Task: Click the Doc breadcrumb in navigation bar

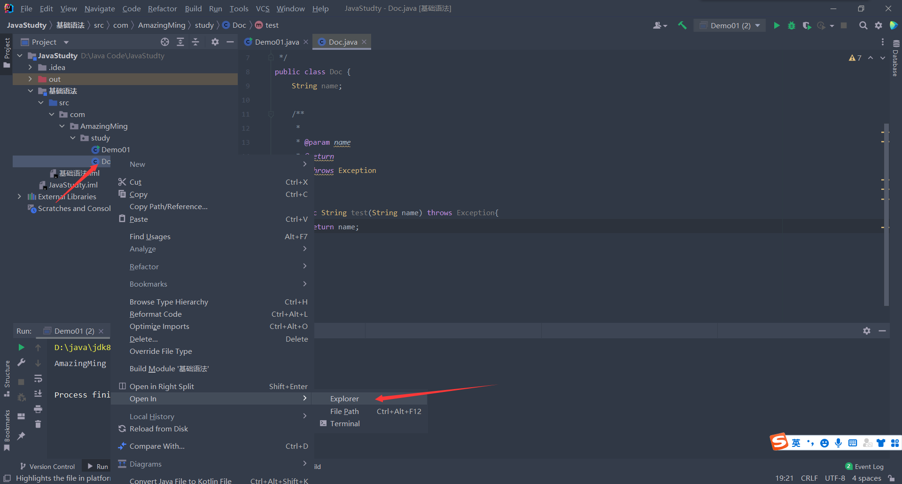Action: coord(234,25)
